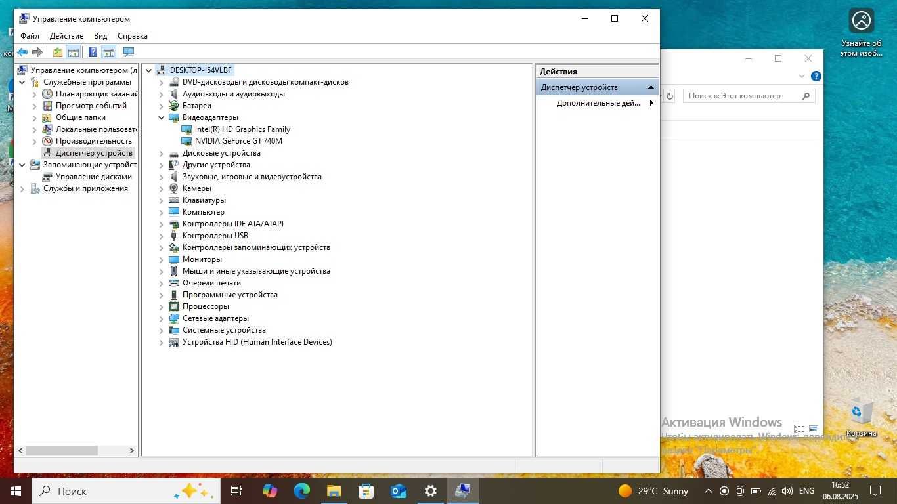Screen dimensions: 897x504
Task: Click the Общие папки icon in the left tree
Action: click(47, 117)
